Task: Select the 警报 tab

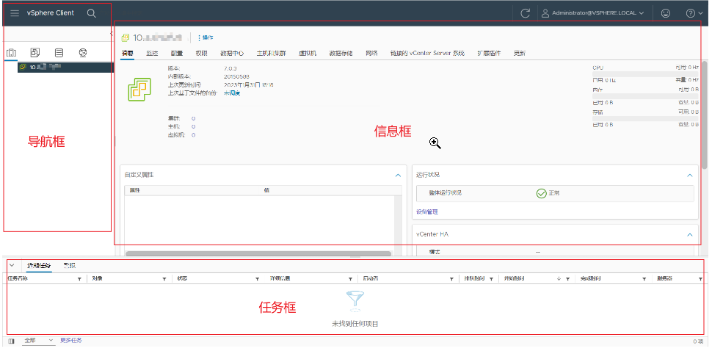Action: 70,266
